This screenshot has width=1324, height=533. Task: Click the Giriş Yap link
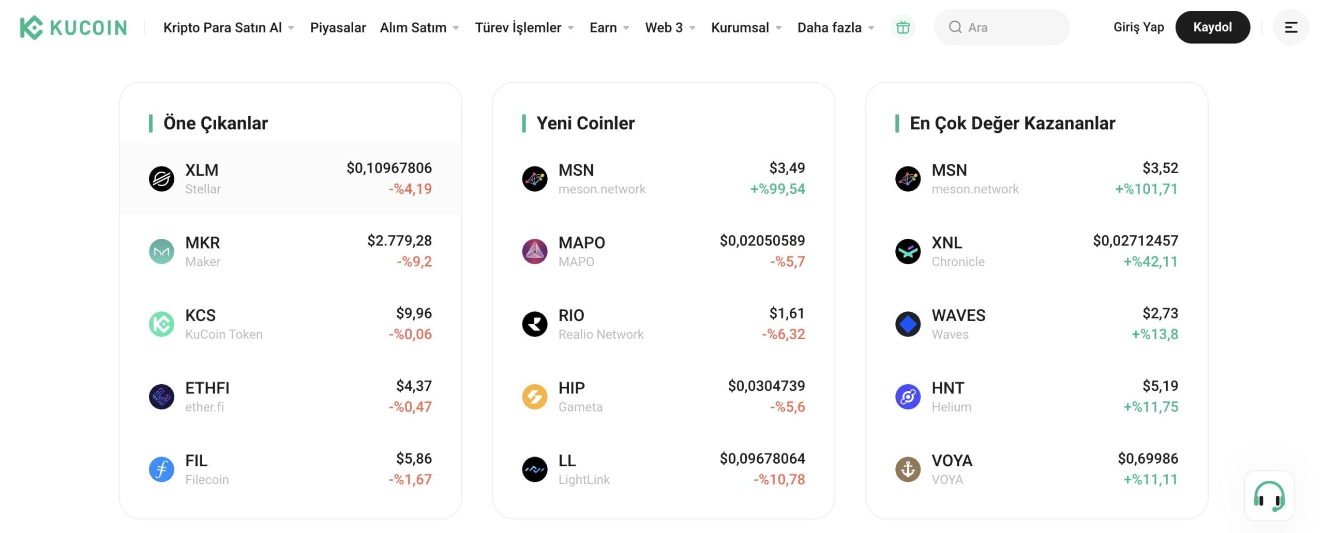click(1138, 27)
